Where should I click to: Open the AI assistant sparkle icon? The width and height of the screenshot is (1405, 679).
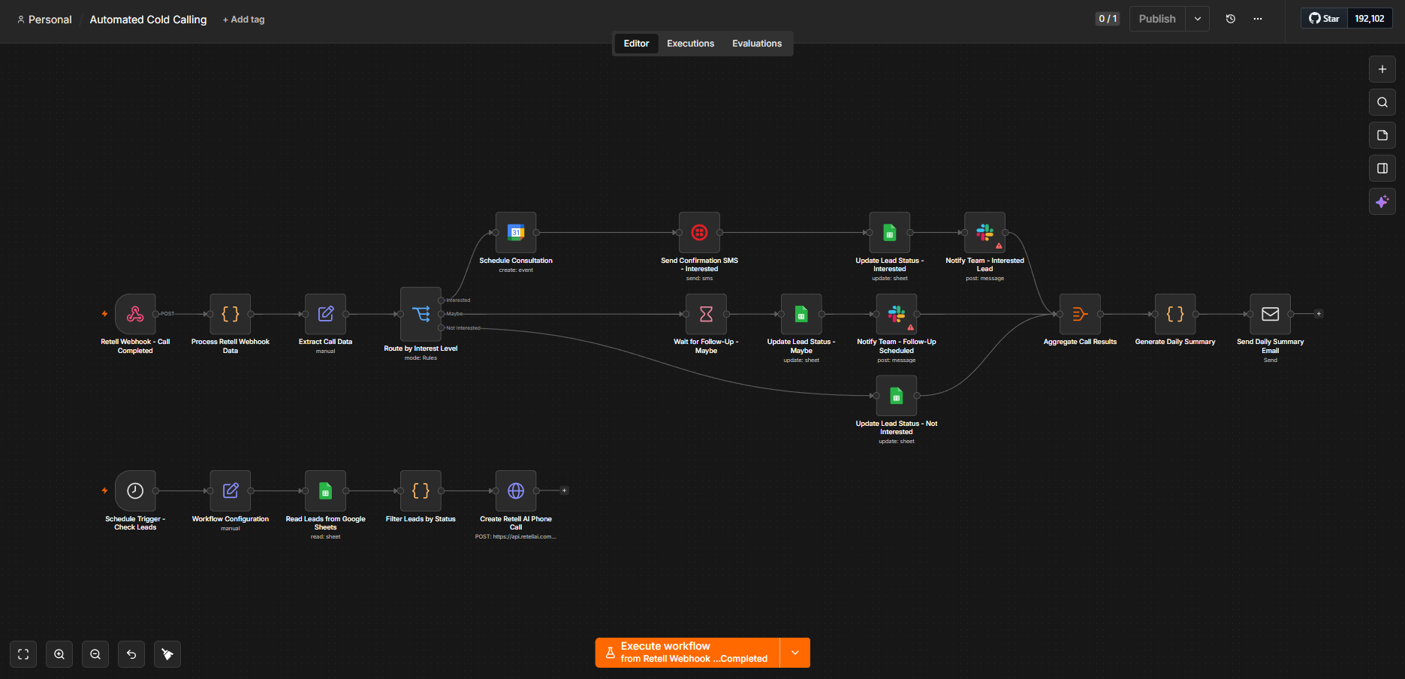tap(1382, 201)
